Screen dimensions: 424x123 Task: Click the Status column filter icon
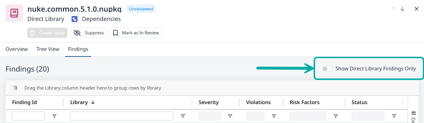click(x=394, y=116)
